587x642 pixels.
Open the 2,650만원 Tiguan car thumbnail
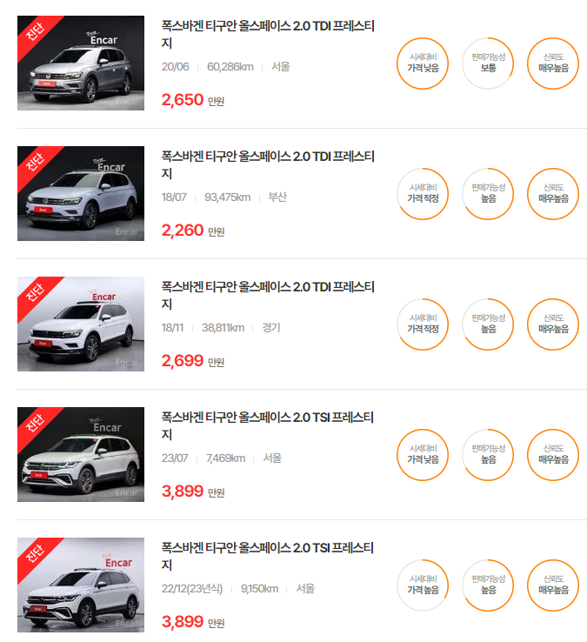click(x=81, y=63)
